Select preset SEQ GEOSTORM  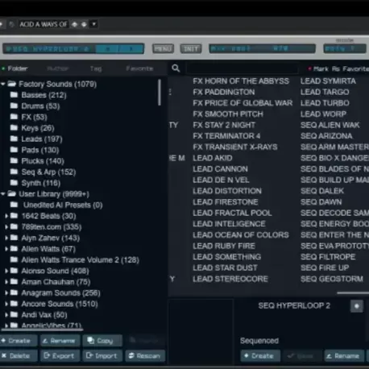coord(332,279)
